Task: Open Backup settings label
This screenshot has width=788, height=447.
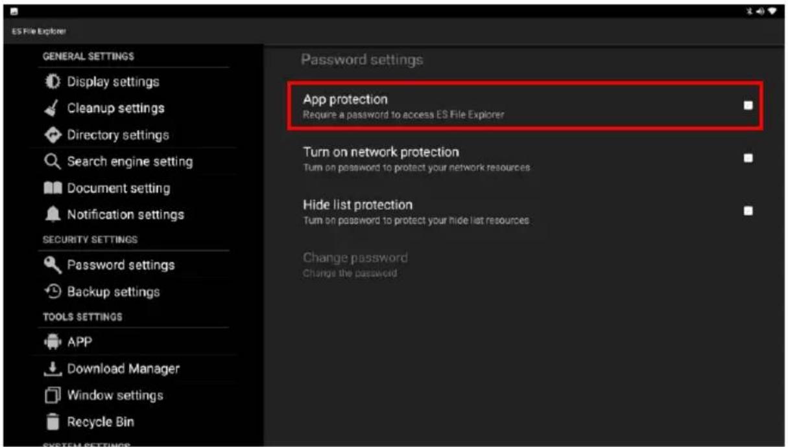Action: coord(113,292)
